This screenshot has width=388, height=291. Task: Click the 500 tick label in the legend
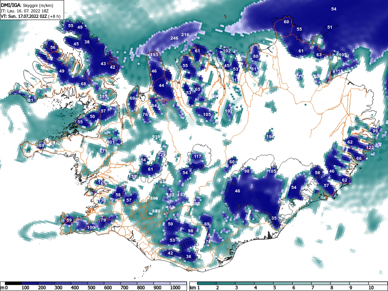coord(91,288)
